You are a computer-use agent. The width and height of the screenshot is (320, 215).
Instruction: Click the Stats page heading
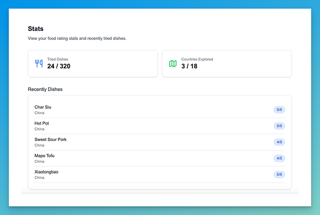36,29
